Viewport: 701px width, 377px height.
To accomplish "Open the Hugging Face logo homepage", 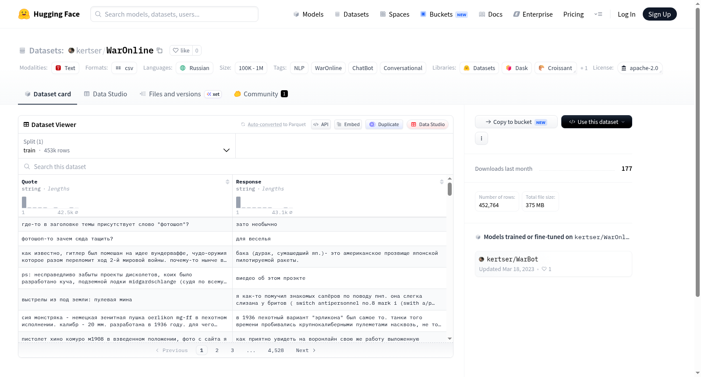I will point(49,14).
